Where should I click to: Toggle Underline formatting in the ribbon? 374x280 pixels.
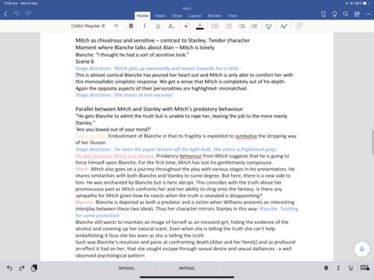pos(158,26)
